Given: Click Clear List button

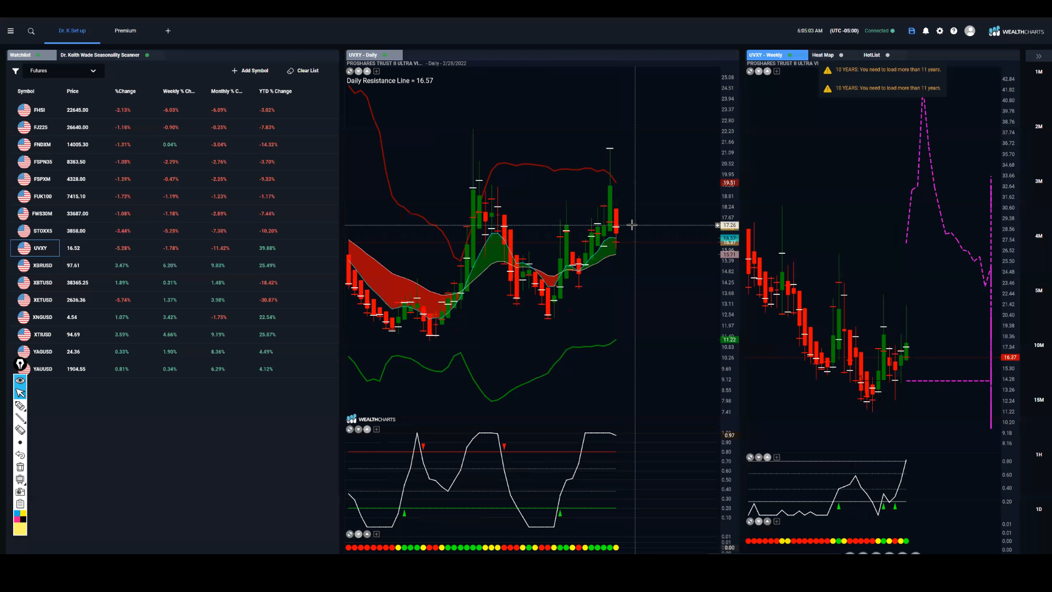Looking at the screenshot, I should [x=303, y=71].
